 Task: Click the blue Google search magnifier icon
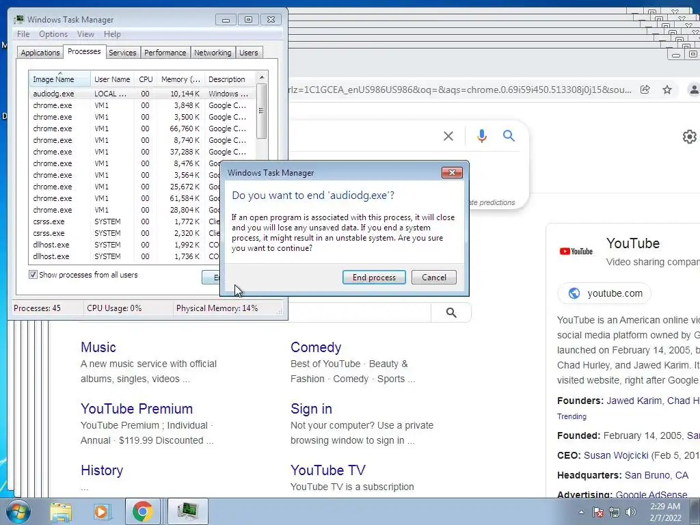click(509, 136)
